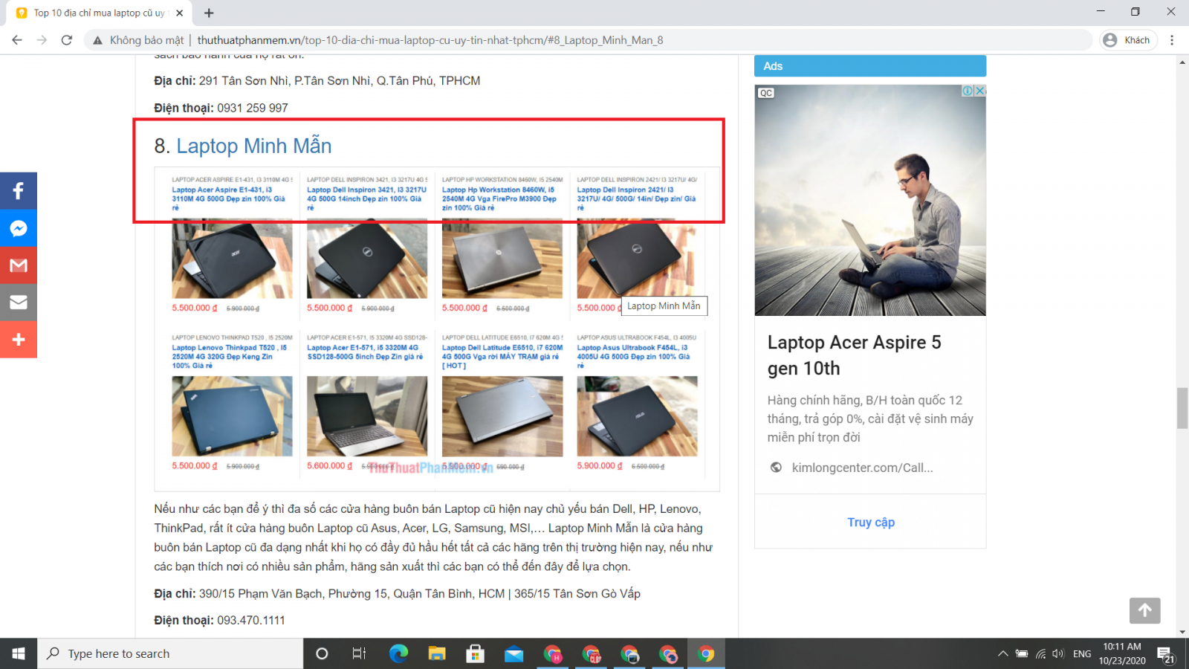Viewport: 1189px width, 669px height.
Task: Reload the current page
Action: pyautogui.click(x=67, y=40)
